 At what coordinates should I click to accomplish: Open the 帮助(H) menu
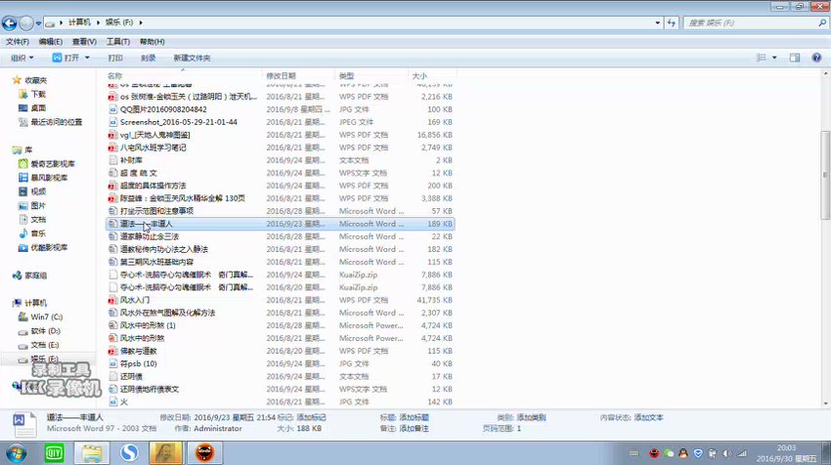[x=153, y=41]
